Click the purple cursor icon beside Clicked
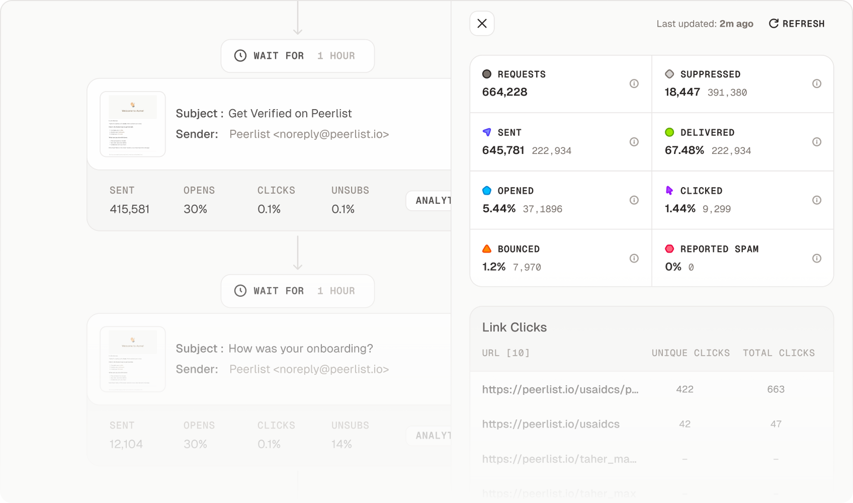Image resolution: width=853 pixels, height=503 pixels. click(x=669, y=191)
